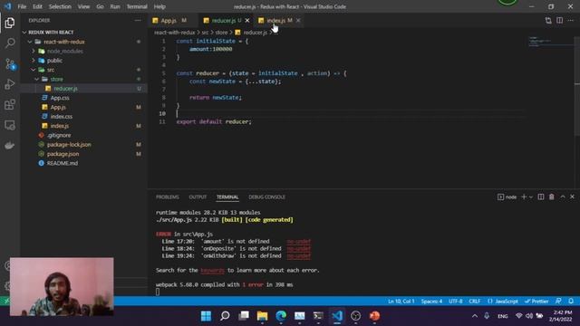
Task: Open the Explorer view in activity bar
Action: (x=10, y=23)
